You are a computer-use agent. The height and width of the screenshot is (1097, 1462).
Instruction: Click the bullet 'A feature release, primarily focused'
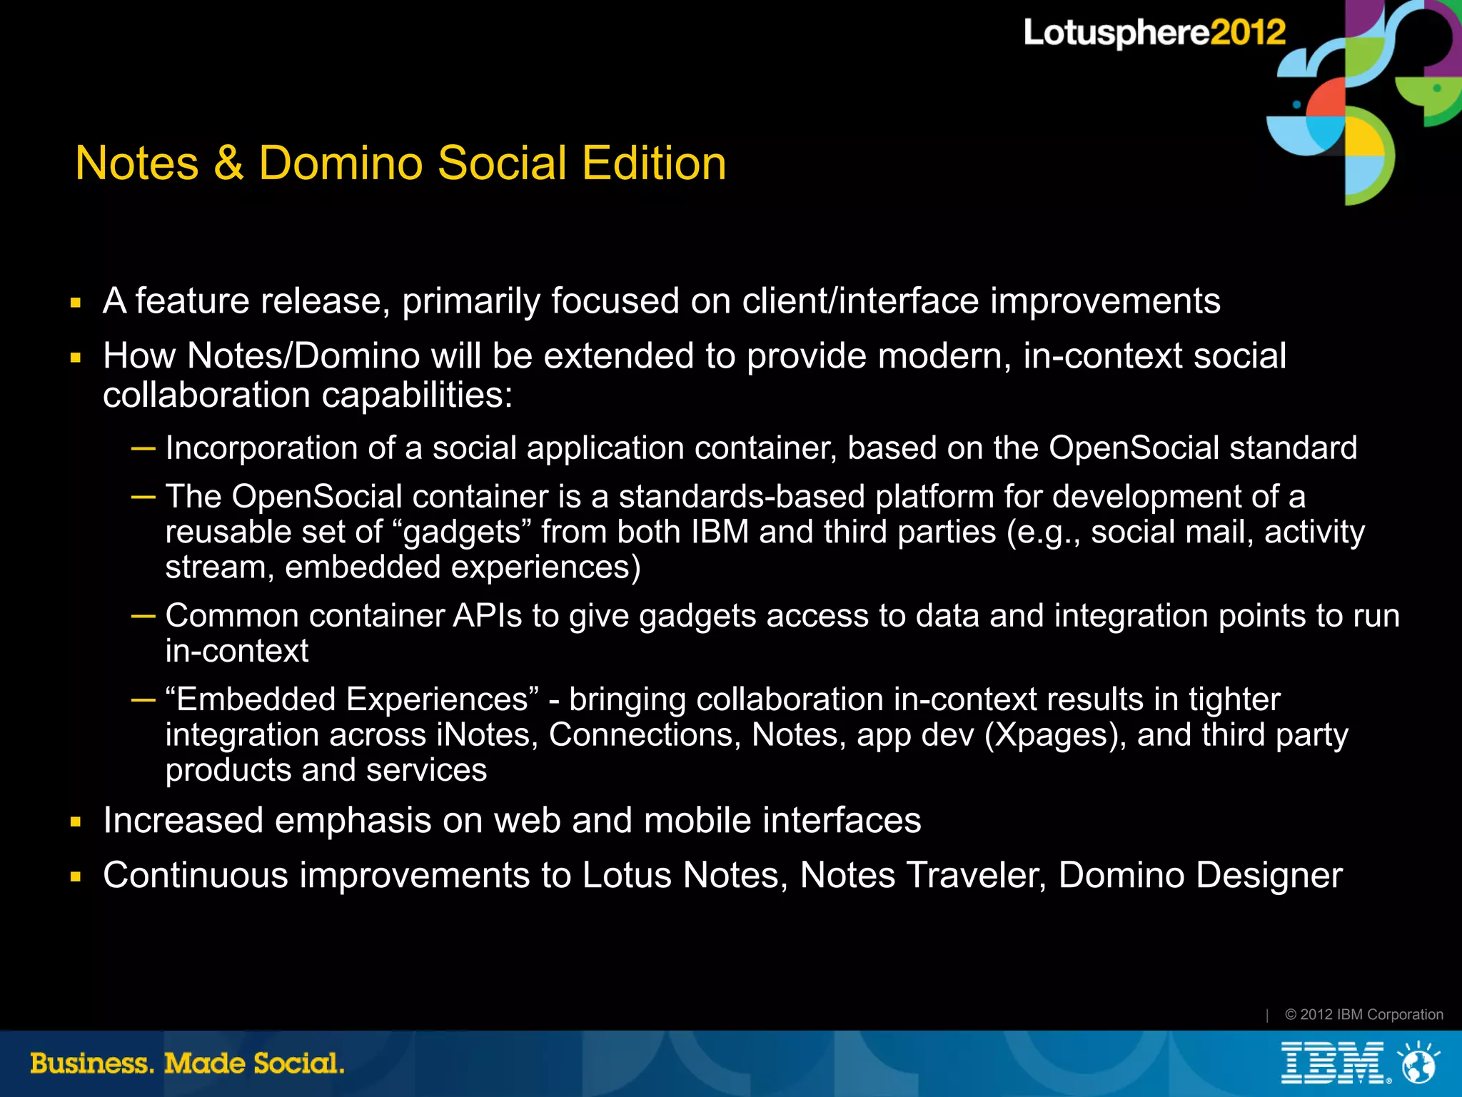[x=661, y=300]
